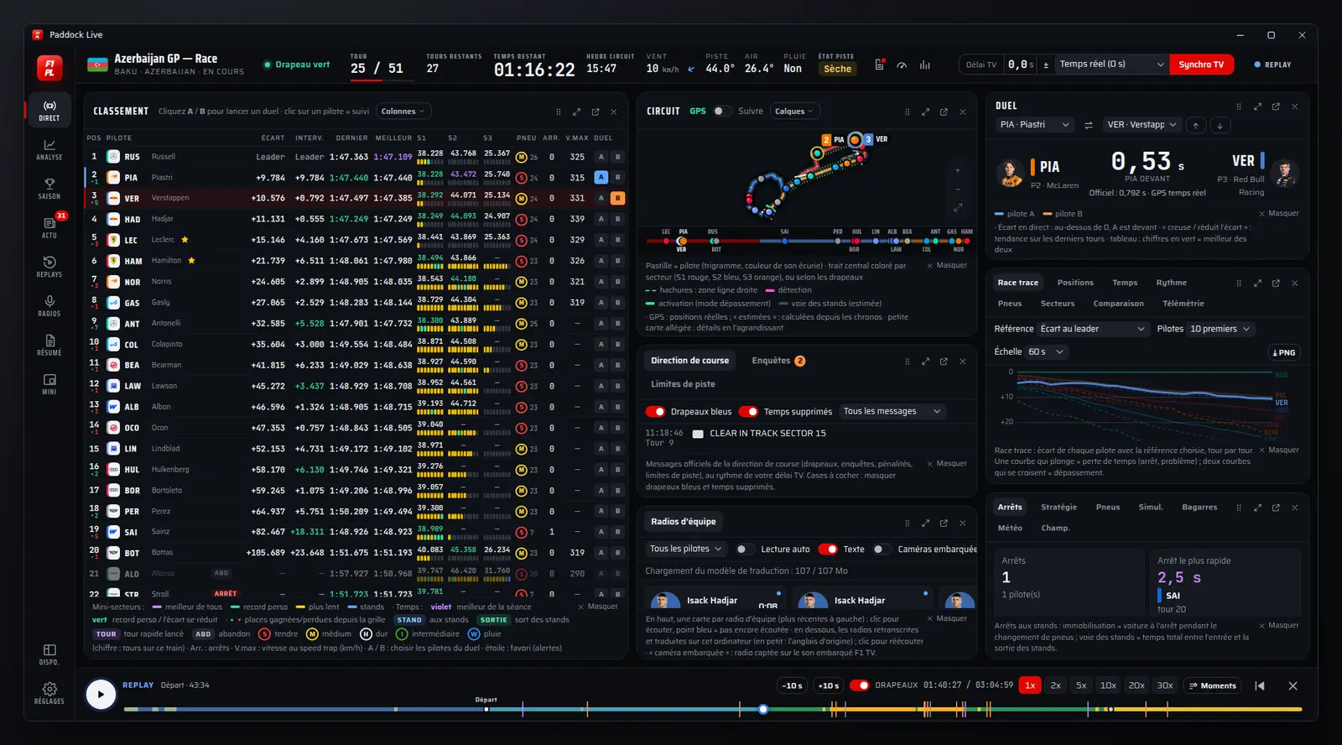Open the Saison trophy section
The width and height of the screenshot is (1342, 745).
(49, 189)
